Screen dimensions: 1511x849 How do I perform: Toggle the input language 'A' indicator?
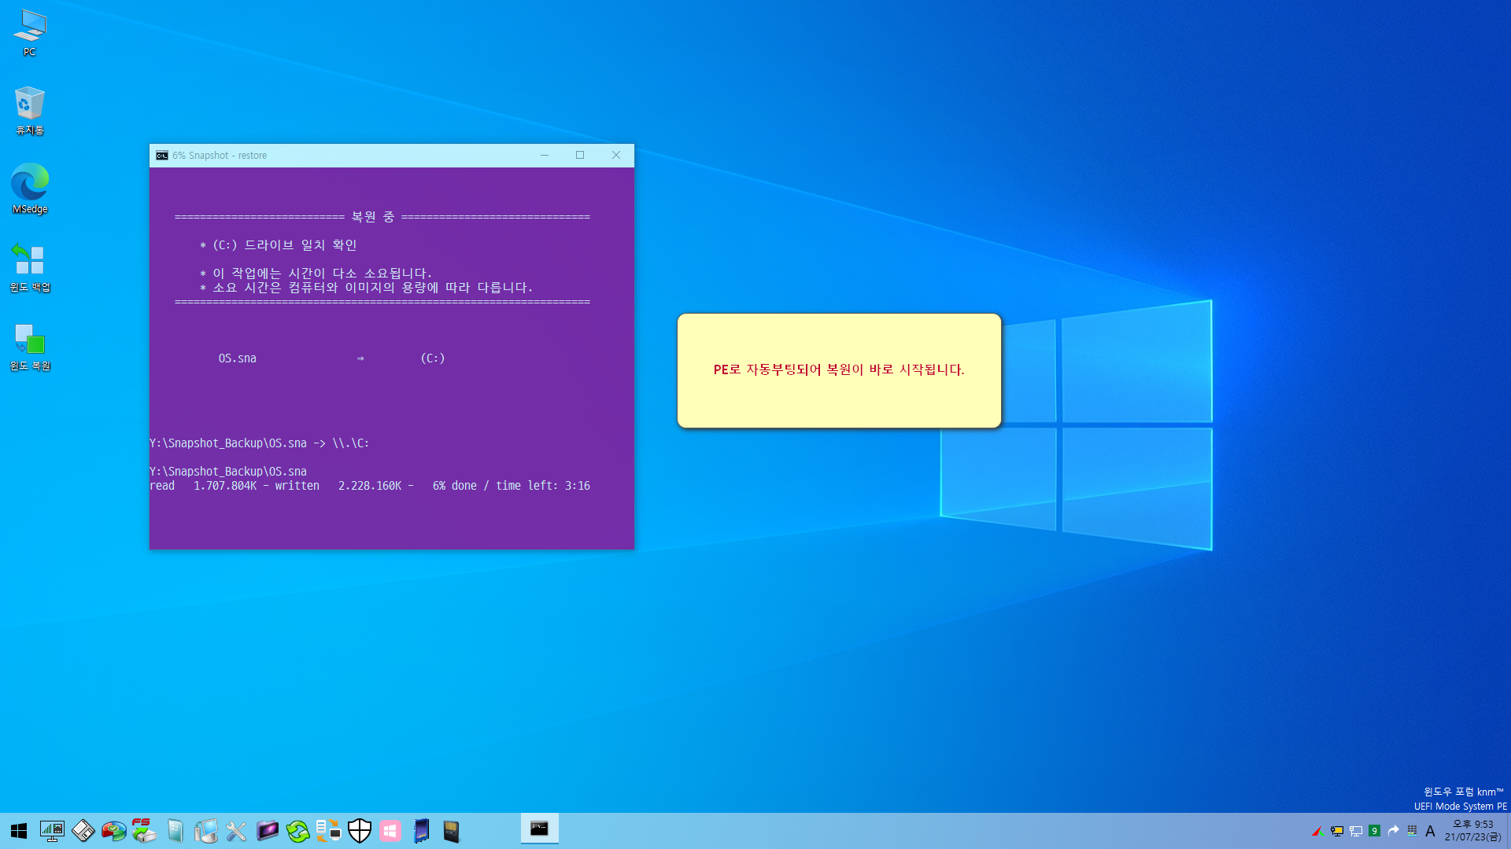coord(1430,831)
